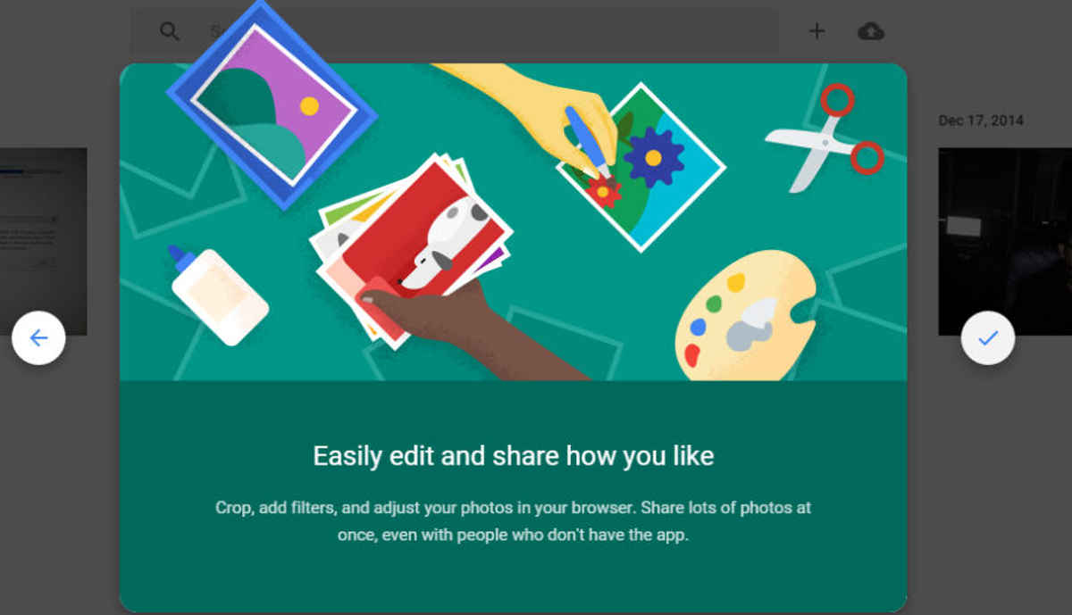Click the blue framed landscape picture
Viewport: 1072px width, 615px height.
[271, 104]
